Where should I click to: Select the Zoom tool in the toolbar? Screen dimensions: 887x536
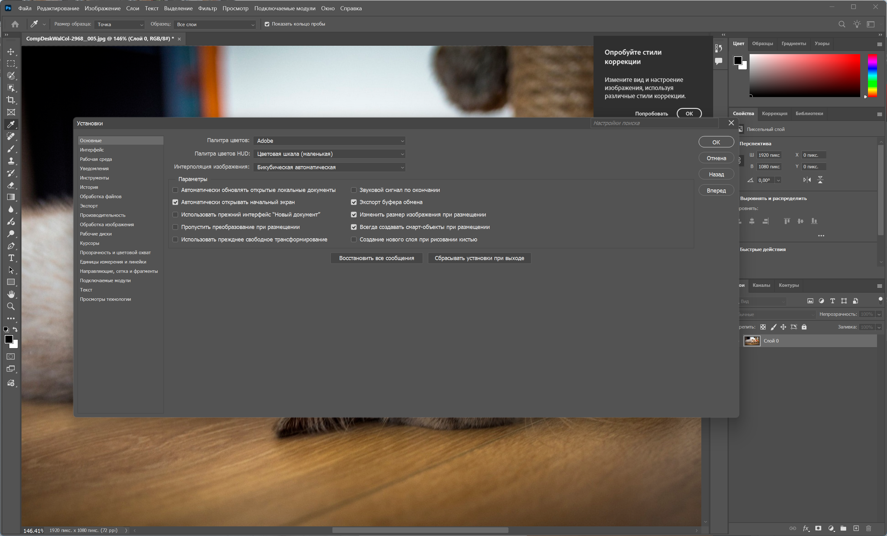pyautogui.click(x=11, y=306)
